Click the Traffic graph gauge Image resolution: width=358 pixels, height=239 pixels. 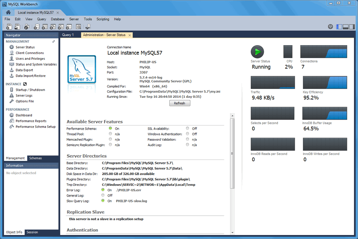[x=273, y=82]
